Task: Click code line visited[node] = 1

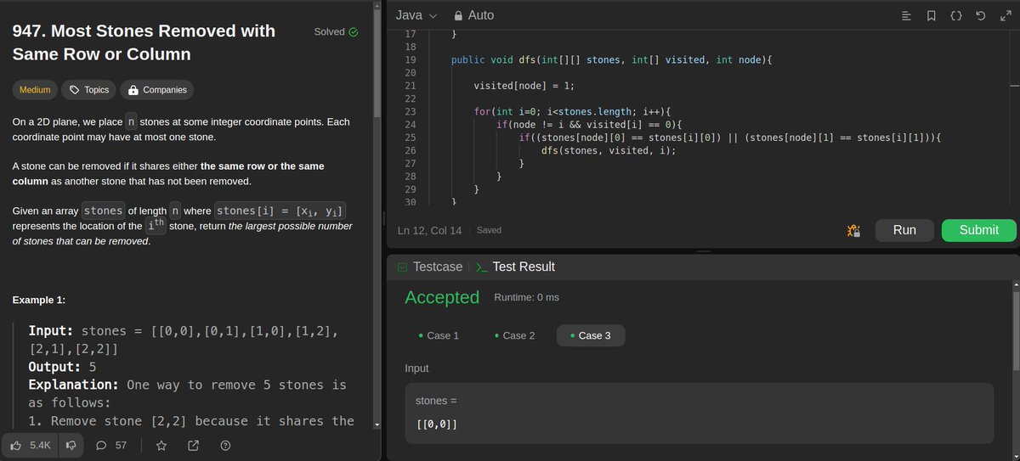Action: [524, 86]
